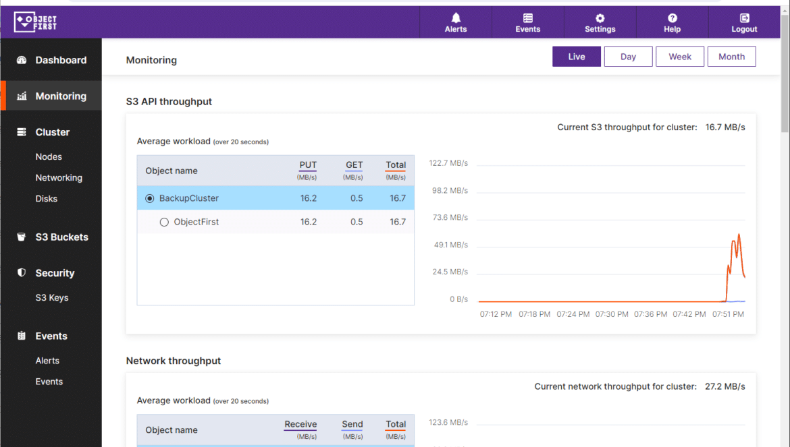Click the Events calendar icon in the sidebar
Screen dimensions: 790x447
click(21, 336)
